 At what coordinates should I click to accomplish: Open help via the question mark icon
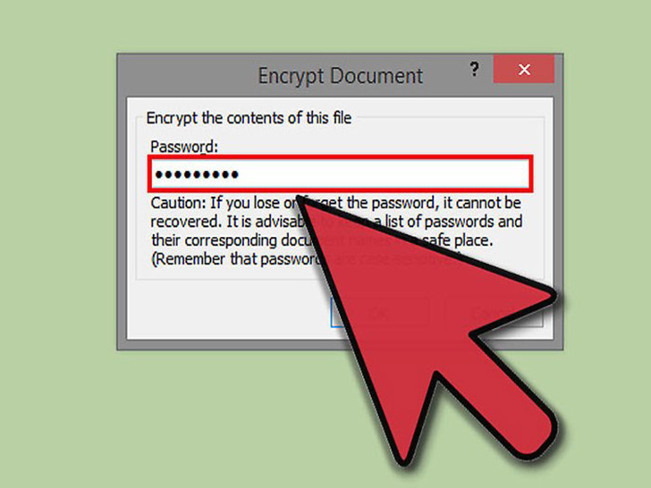coord(474,70)
